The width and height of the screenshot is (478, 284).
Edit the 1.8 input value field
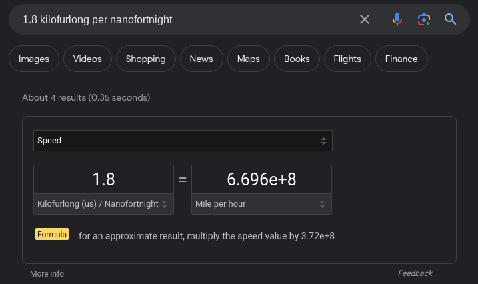pyautogui.click(x=103, y=179)
